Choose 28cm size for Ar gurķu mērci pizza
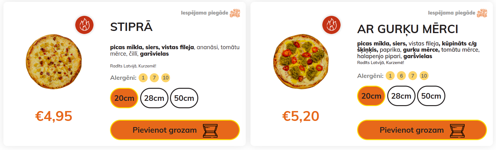This screenshot has width=496, height=150. tap(401, 96)
